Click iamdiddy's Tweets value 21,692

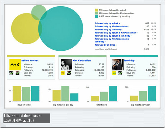152,75
